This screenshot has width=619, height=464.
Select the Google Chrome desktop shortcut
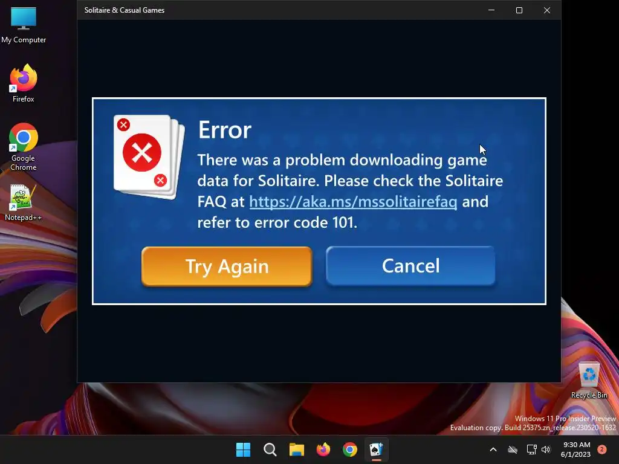coord(24,147)
